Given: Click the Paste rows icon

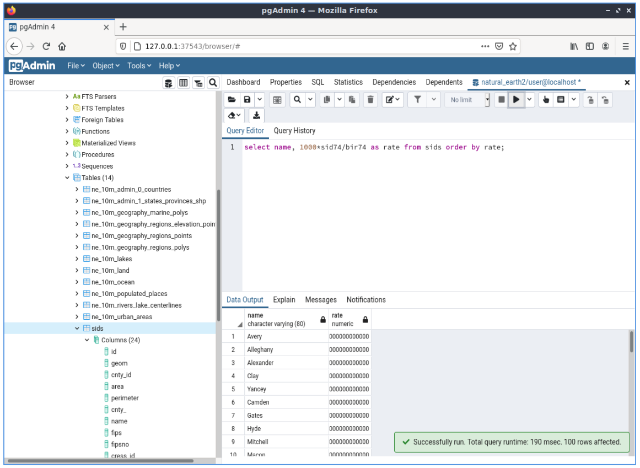Looking at the screenshot, I should point(352,100).
